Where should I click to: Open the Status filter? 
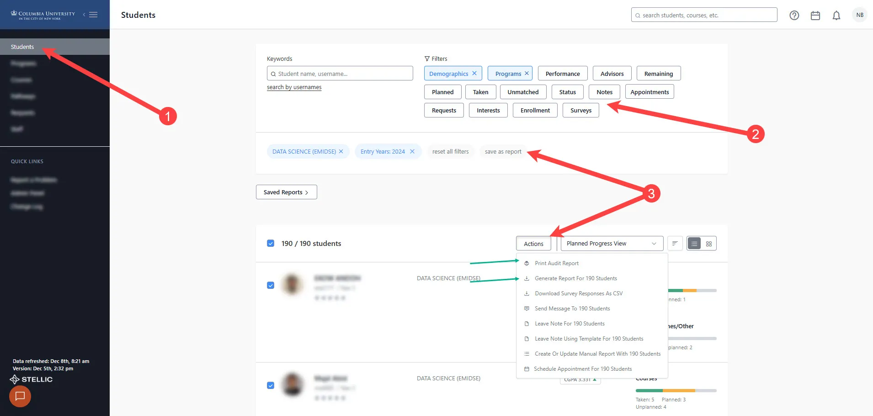pyautogui.click(x=568, y=92)
